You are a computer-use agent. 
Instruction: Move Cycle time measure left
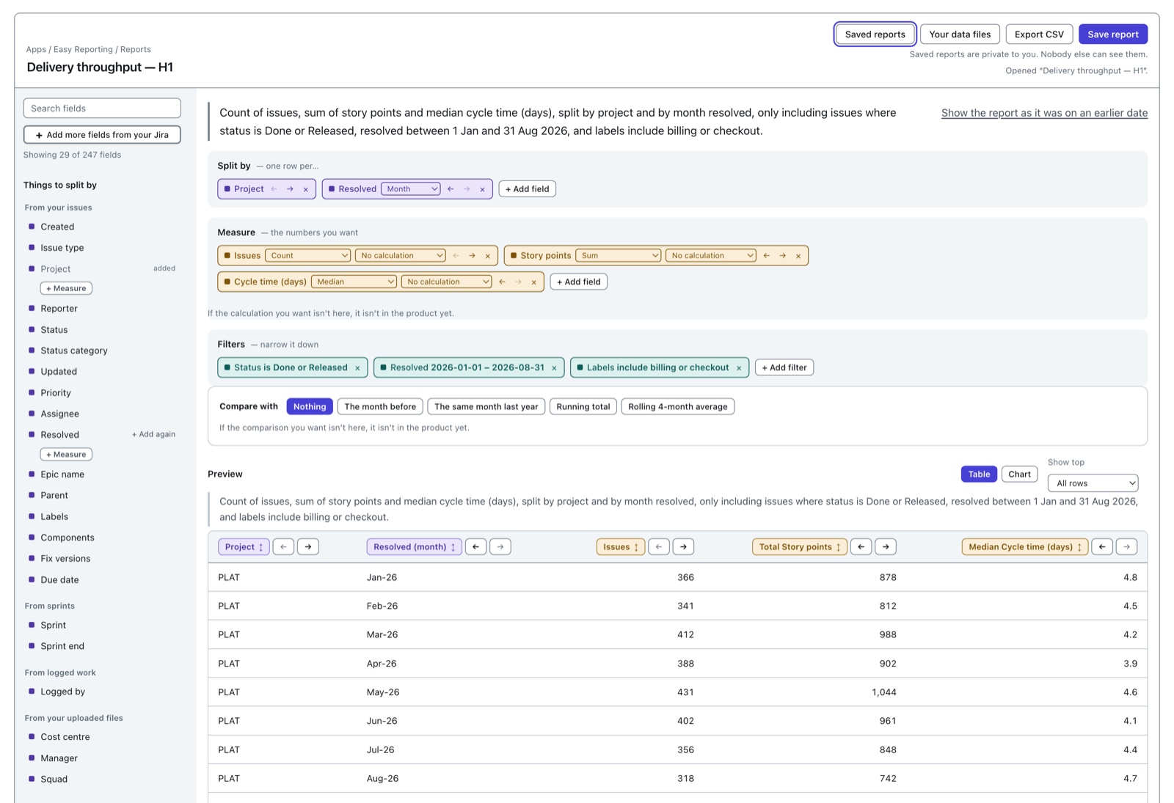[x=502, y=282]
